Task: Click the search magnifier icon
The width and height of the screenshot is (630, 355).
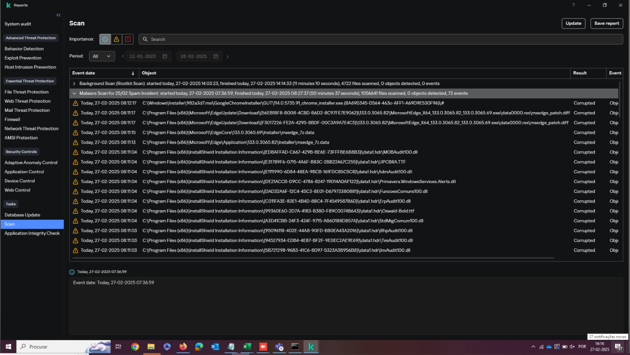Action: click(x=145, y=39)
